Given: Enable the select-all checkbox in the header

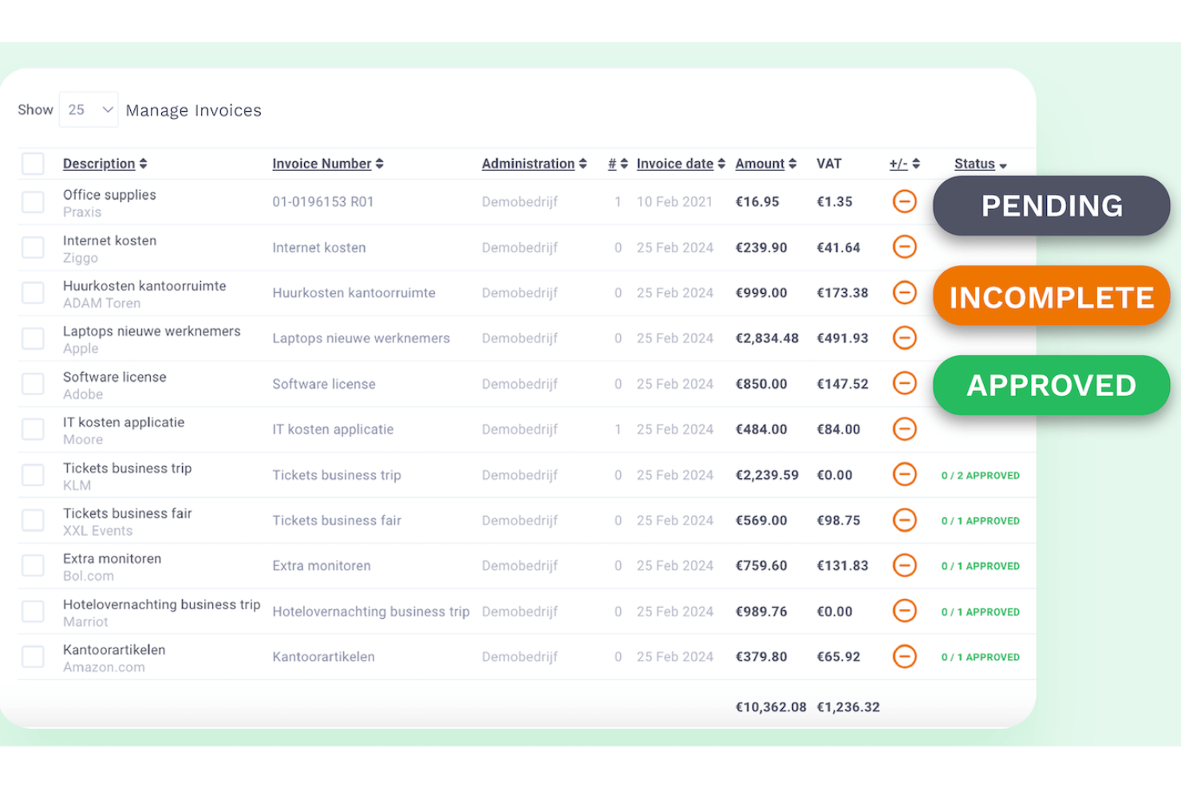Looking at the screenshot, I should coord(33,163).
